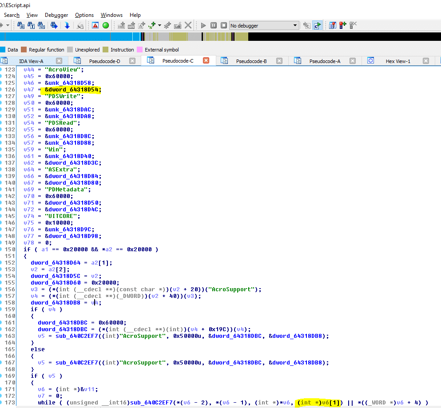The image size is (441, 408).
Task: Click the "AcroView" string on line 124
Action: (x=63, y=70)
